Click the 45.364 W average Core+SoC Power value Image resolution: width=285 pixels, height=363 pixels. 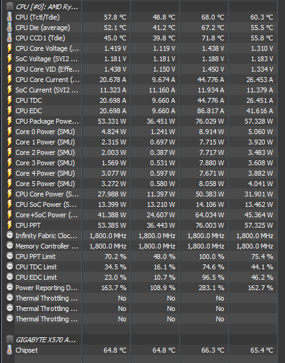coord(259,215)
